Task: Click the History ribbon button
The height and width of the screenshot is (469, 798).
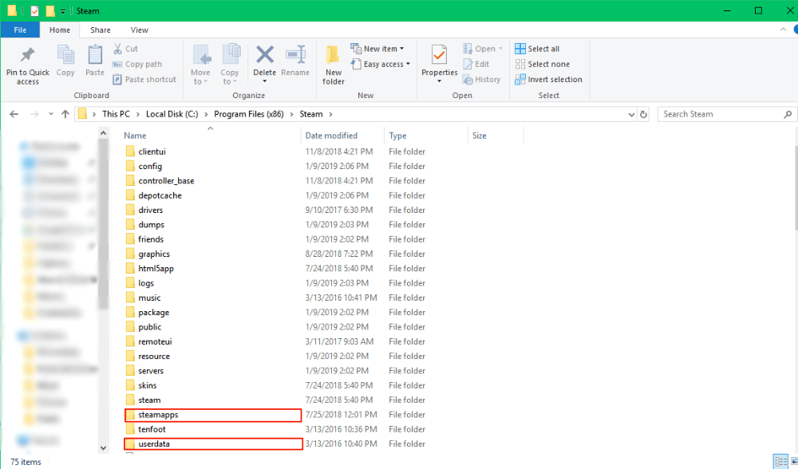Action: [x=481, y=79]
